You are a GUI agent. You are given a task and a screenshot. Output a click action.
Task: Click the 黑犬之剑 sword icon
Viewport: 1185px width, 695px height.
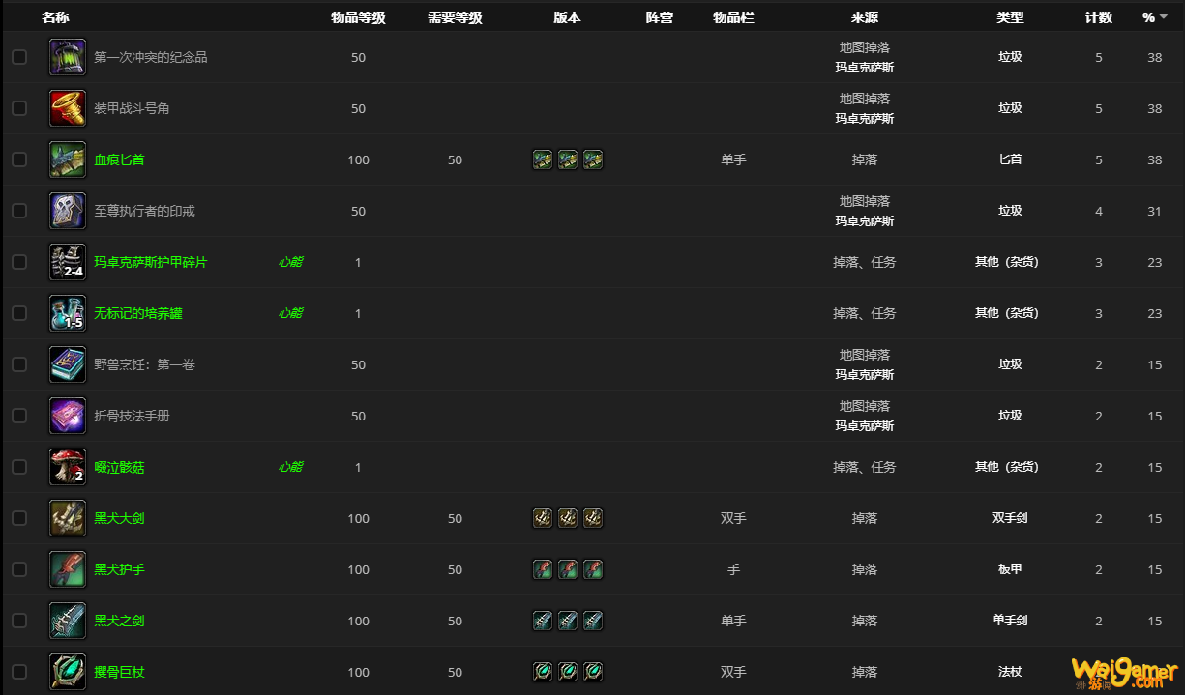[x=68, y=621]
